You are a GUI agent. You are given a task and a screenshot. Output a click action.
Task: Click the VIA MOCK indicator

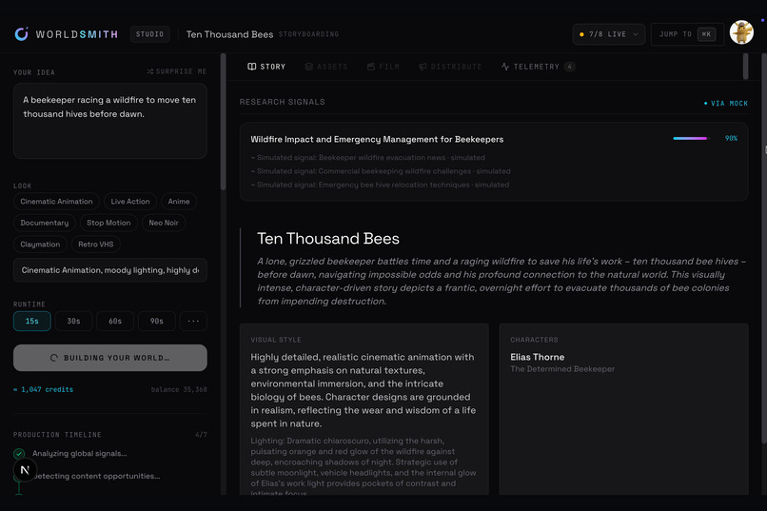click(726, 103)
